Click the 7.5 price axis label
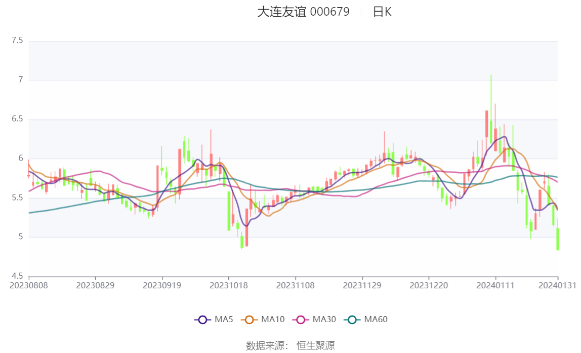Screen dimensions: 581x353 click(x=17, y=40)
